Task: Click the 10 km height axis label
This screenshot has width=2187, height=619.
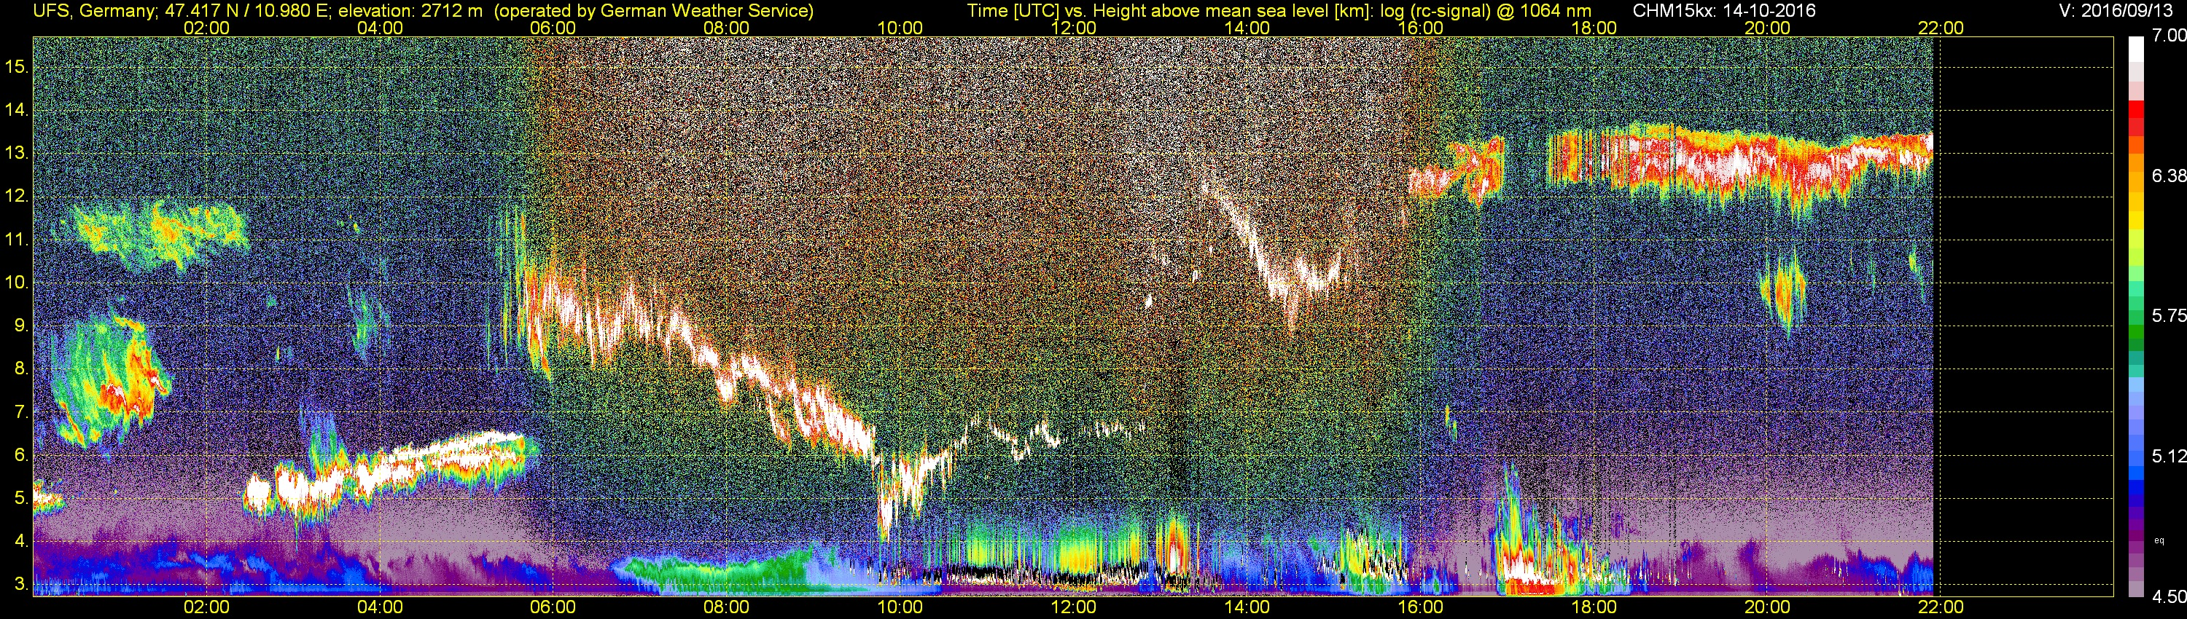Action: coord(16,283)
